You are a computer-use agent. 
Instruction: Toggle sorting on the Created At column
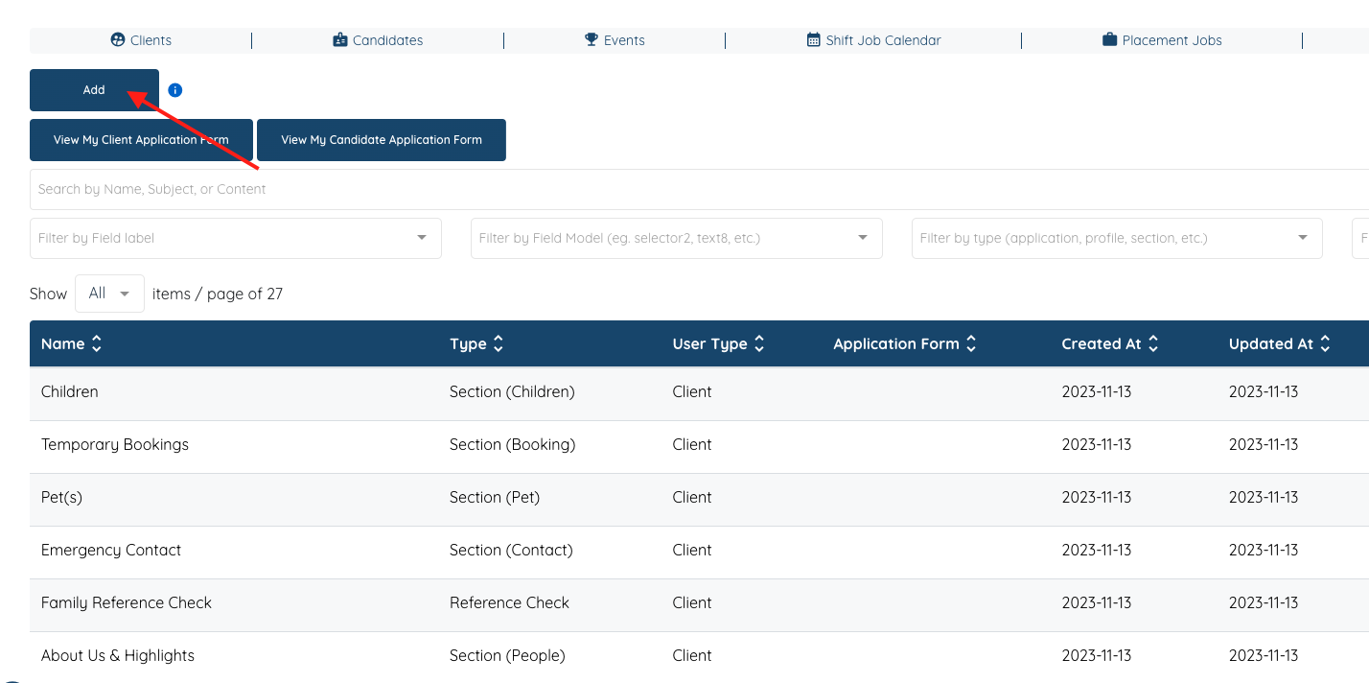pyautogui.click(x=1152, y=343)
